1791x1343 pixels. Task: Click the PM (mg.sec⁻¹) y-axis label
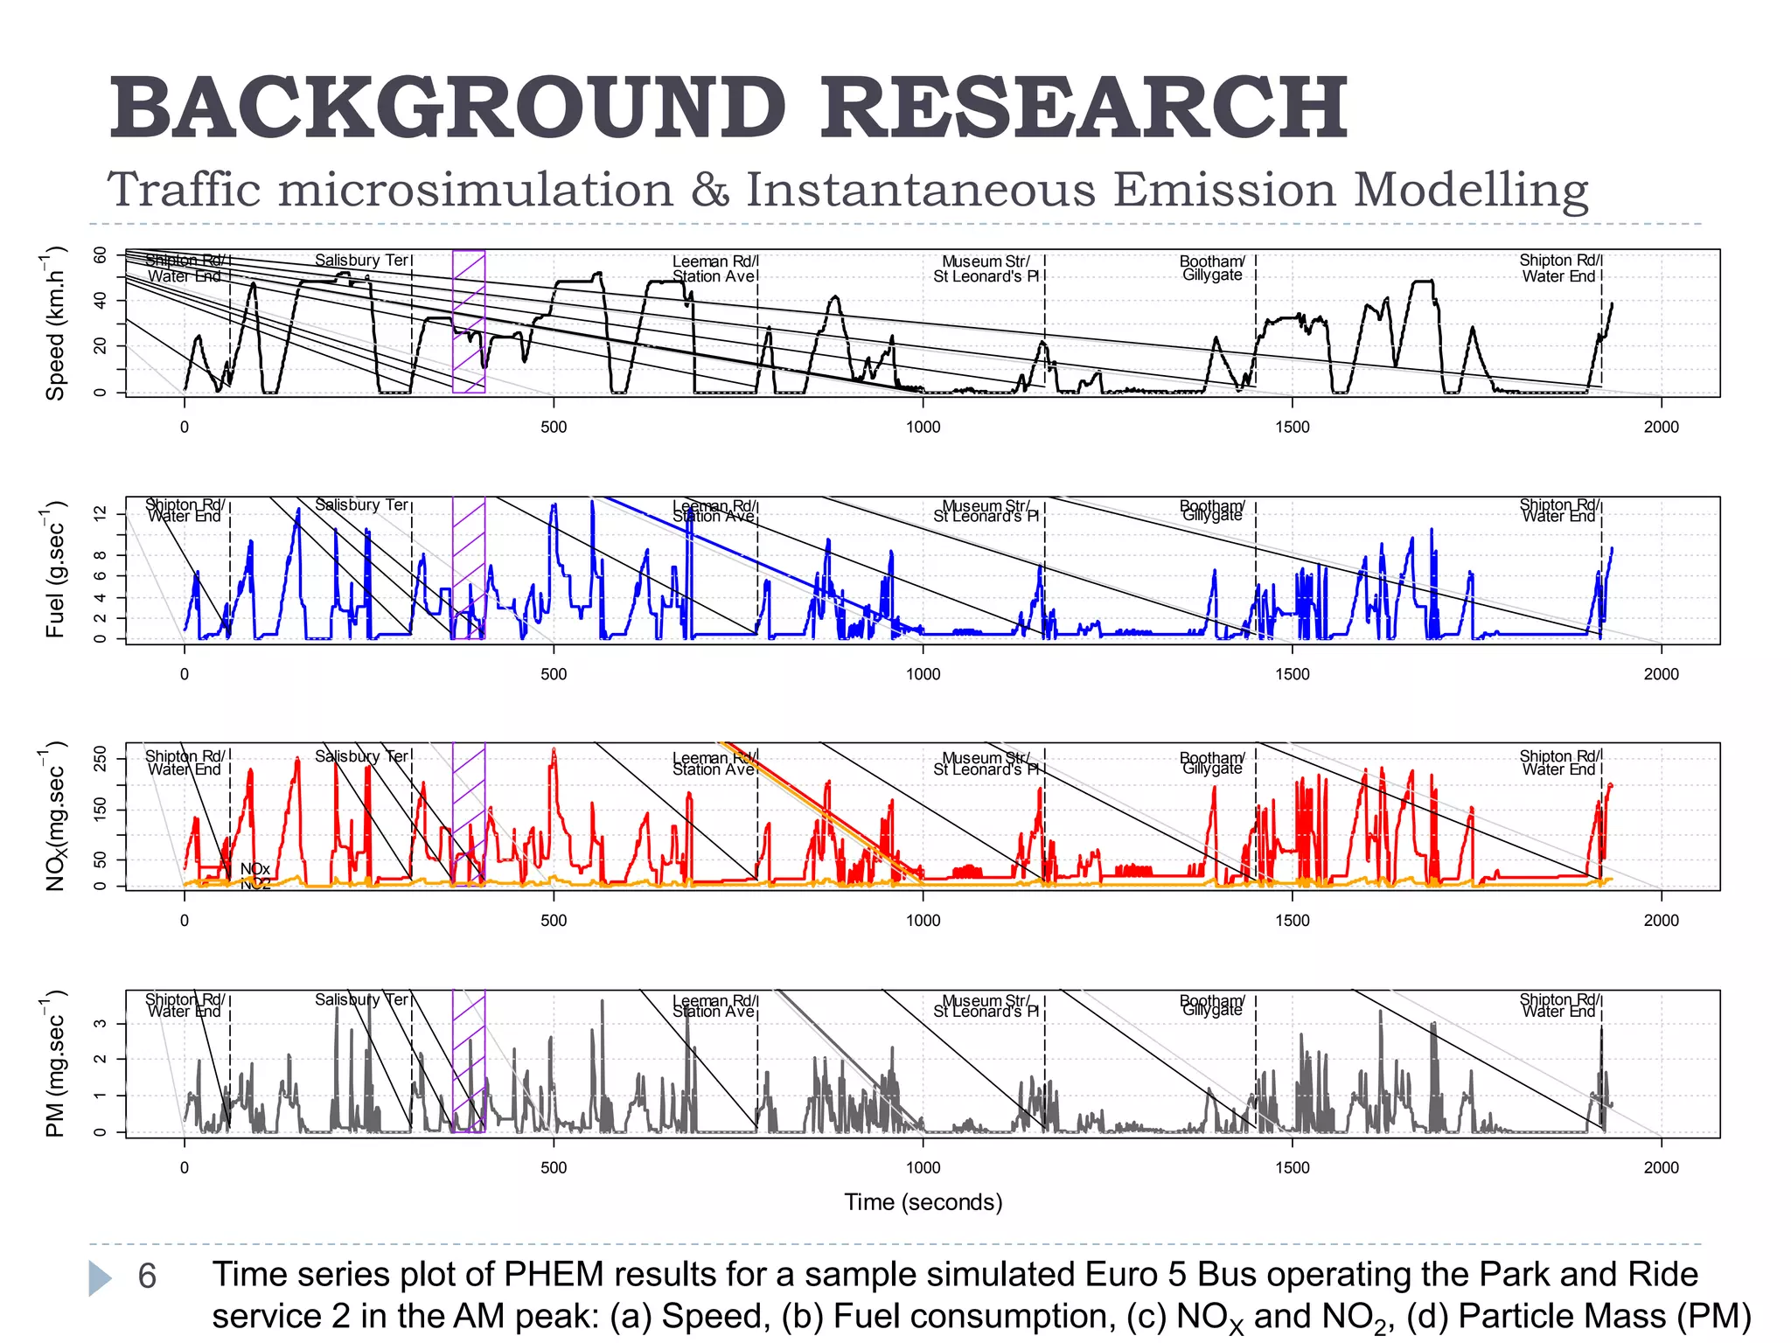[54, 1064]
